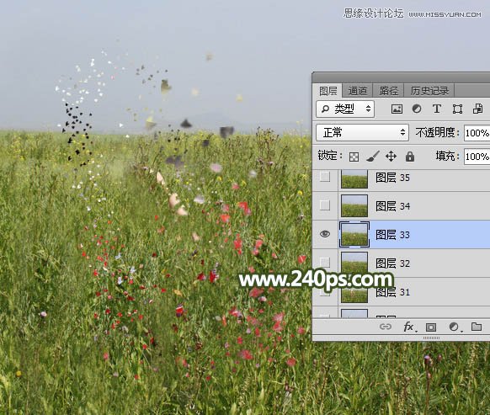The width and height of the screenshot is (490, 415).
Task: Create new adjustment layer icon
Action: 455,327
